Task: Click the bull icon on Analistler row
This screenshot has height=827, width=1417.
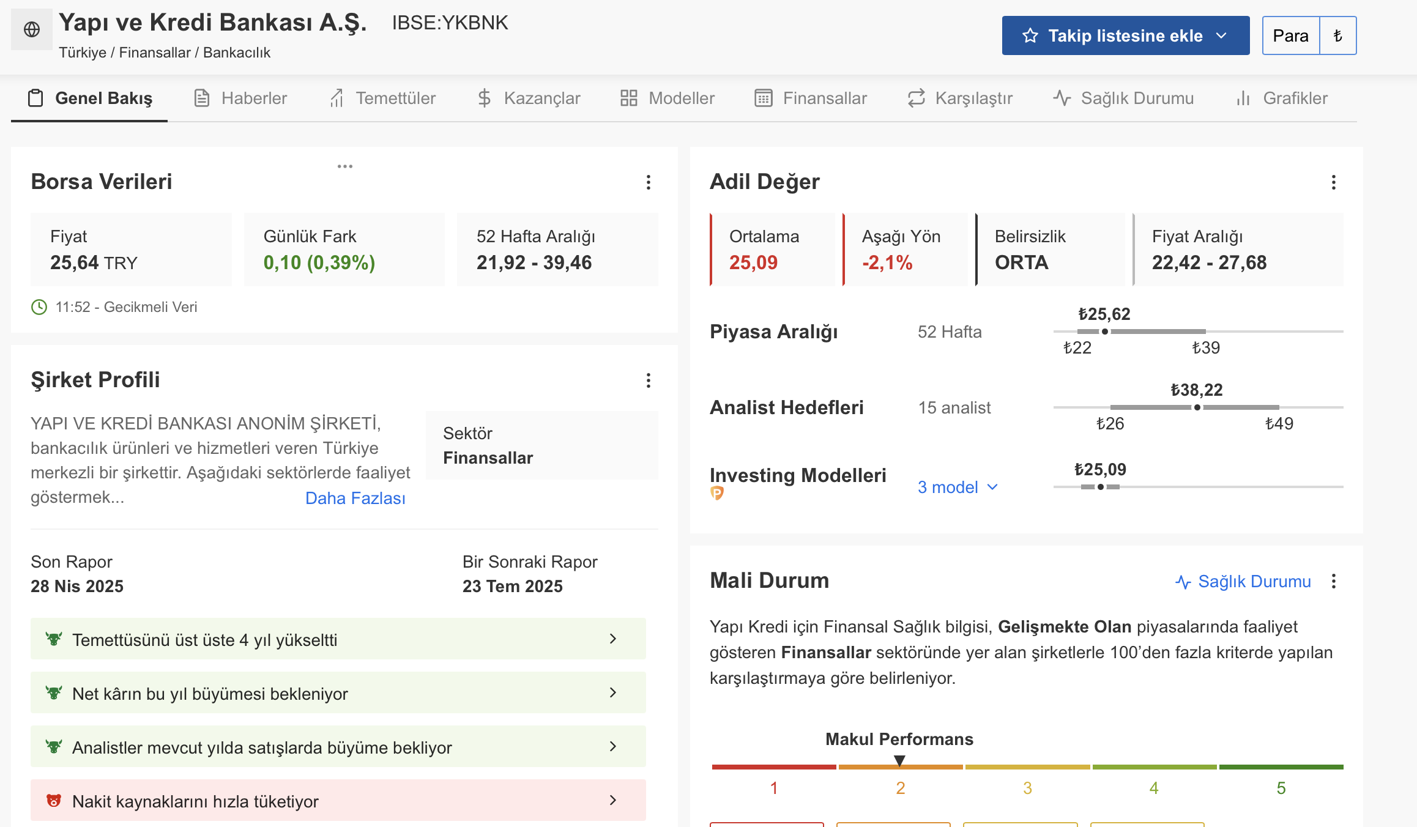Action: click(x=54, y=747)
